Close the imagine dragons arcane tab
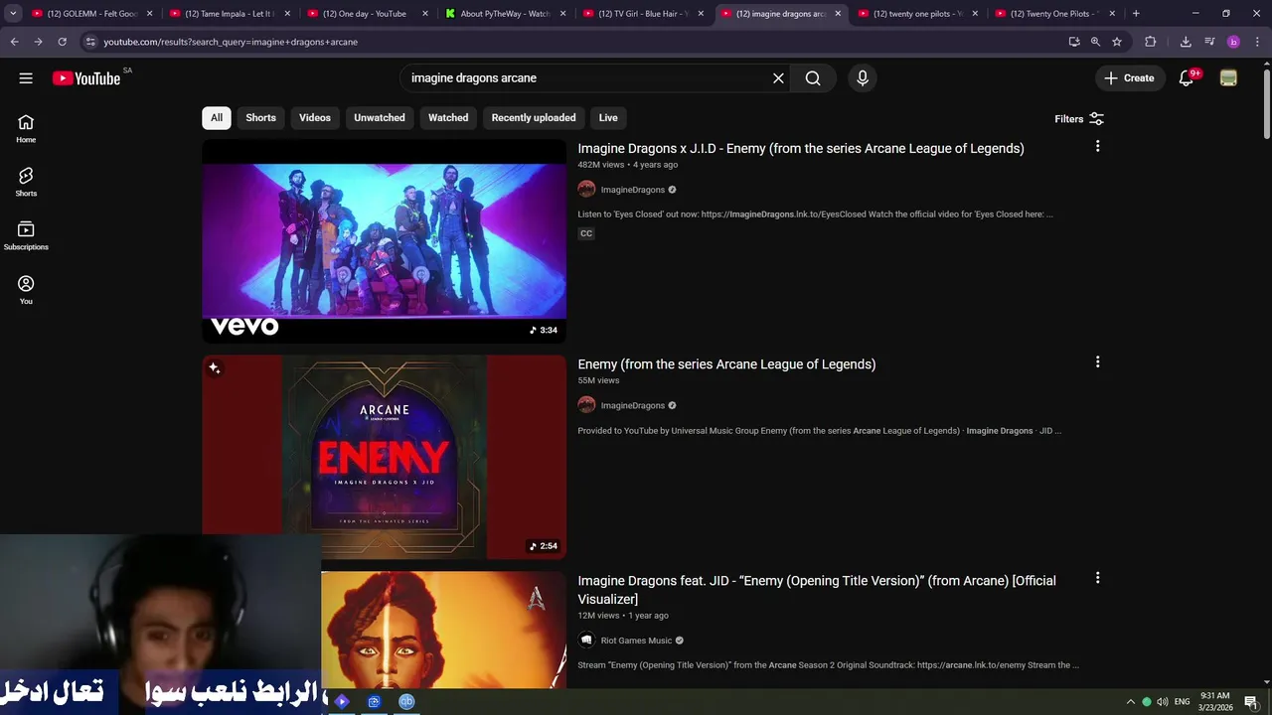The image size is (1272, 715). [838, 14]
